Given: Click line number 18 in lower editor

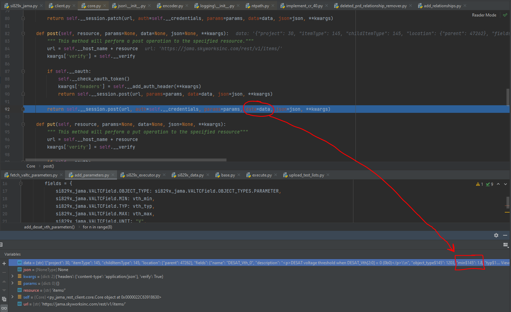Looking at the screenshot, I should coord(5,199).
